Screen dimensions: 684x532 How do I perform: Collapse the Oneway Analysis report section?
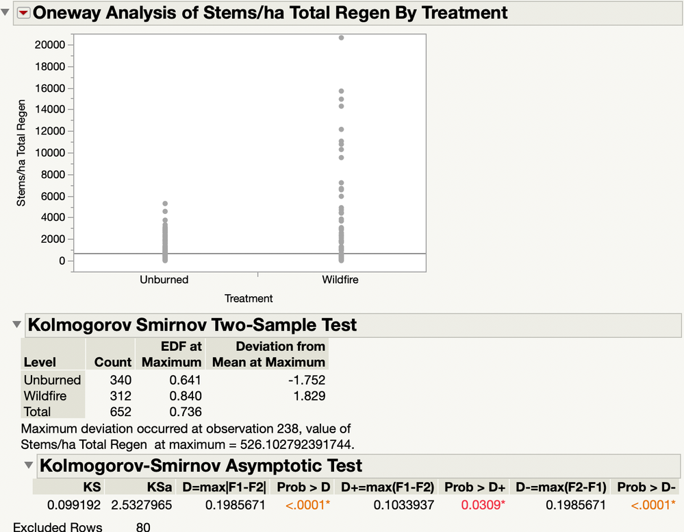click(6, 12)
